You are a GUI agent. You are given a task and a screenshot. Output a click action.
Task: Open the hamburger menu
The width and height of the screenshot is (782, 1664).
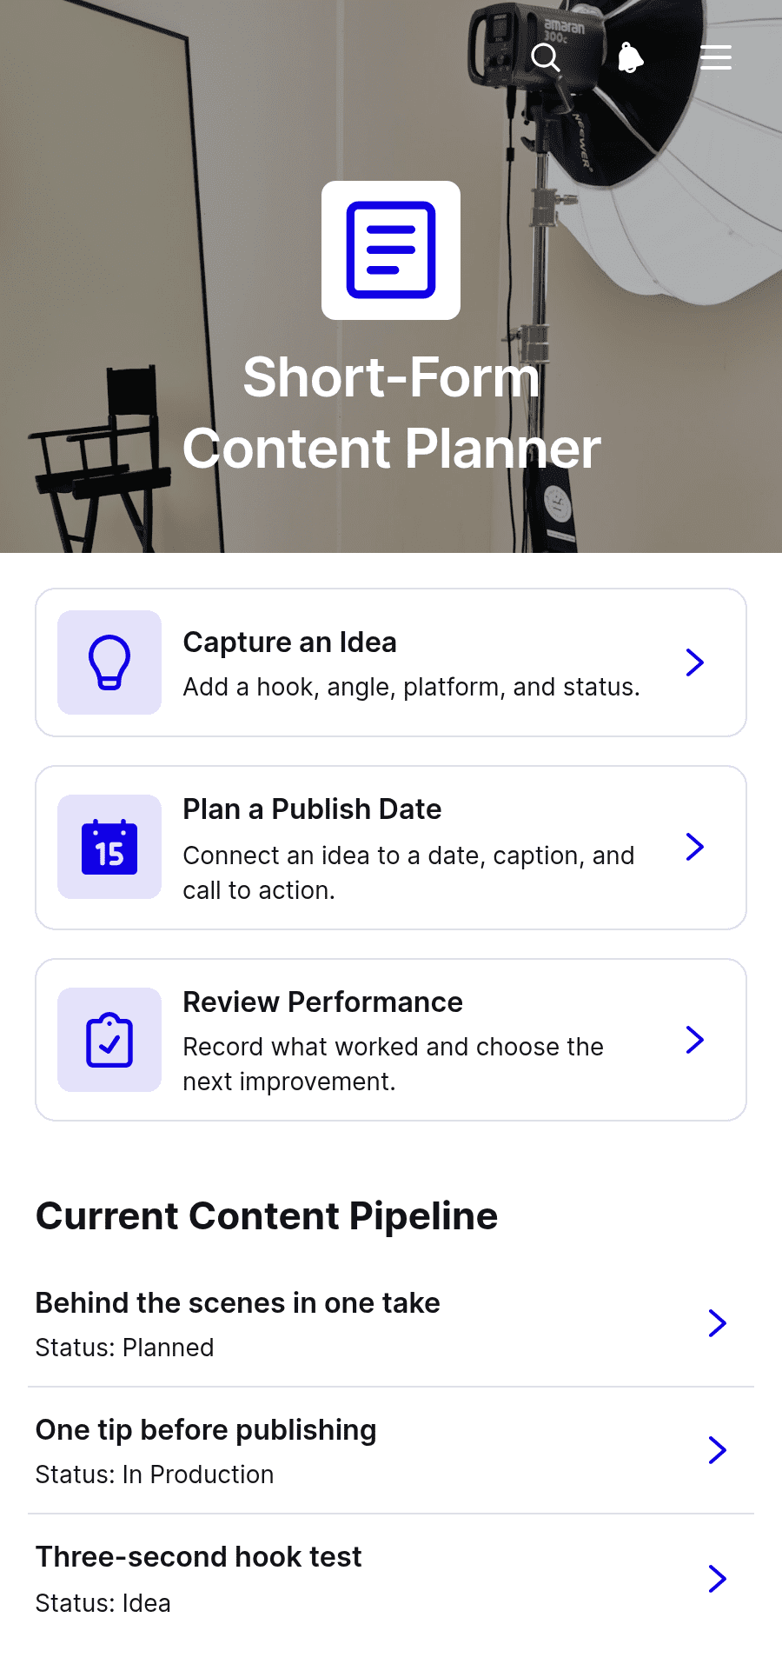tap(716, 57)
